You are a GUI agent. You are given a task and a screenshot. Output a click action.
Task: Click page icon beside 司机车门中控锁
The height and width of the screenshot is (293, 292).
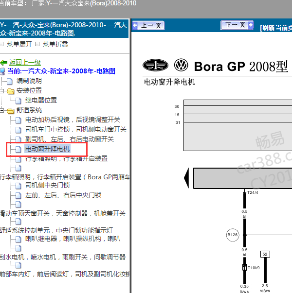pos(18,130)
